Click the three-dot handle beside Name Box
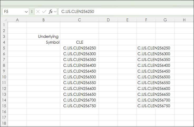The width and height of the screenshot is (194, 127). pos(32,12)
